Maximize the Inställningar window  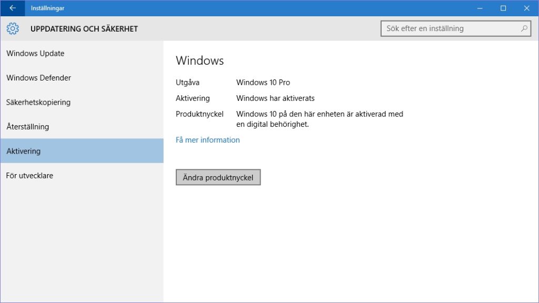[x=503, y=8]
